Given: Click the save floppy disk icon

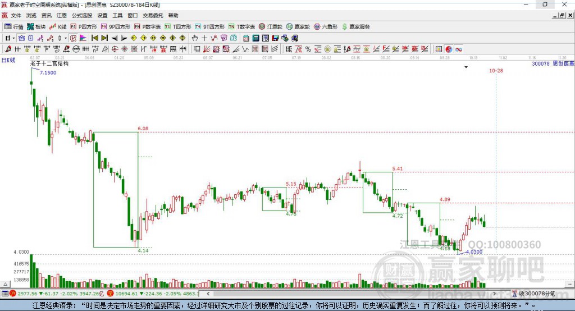Looking at the screenshot, I should (275, 38).
